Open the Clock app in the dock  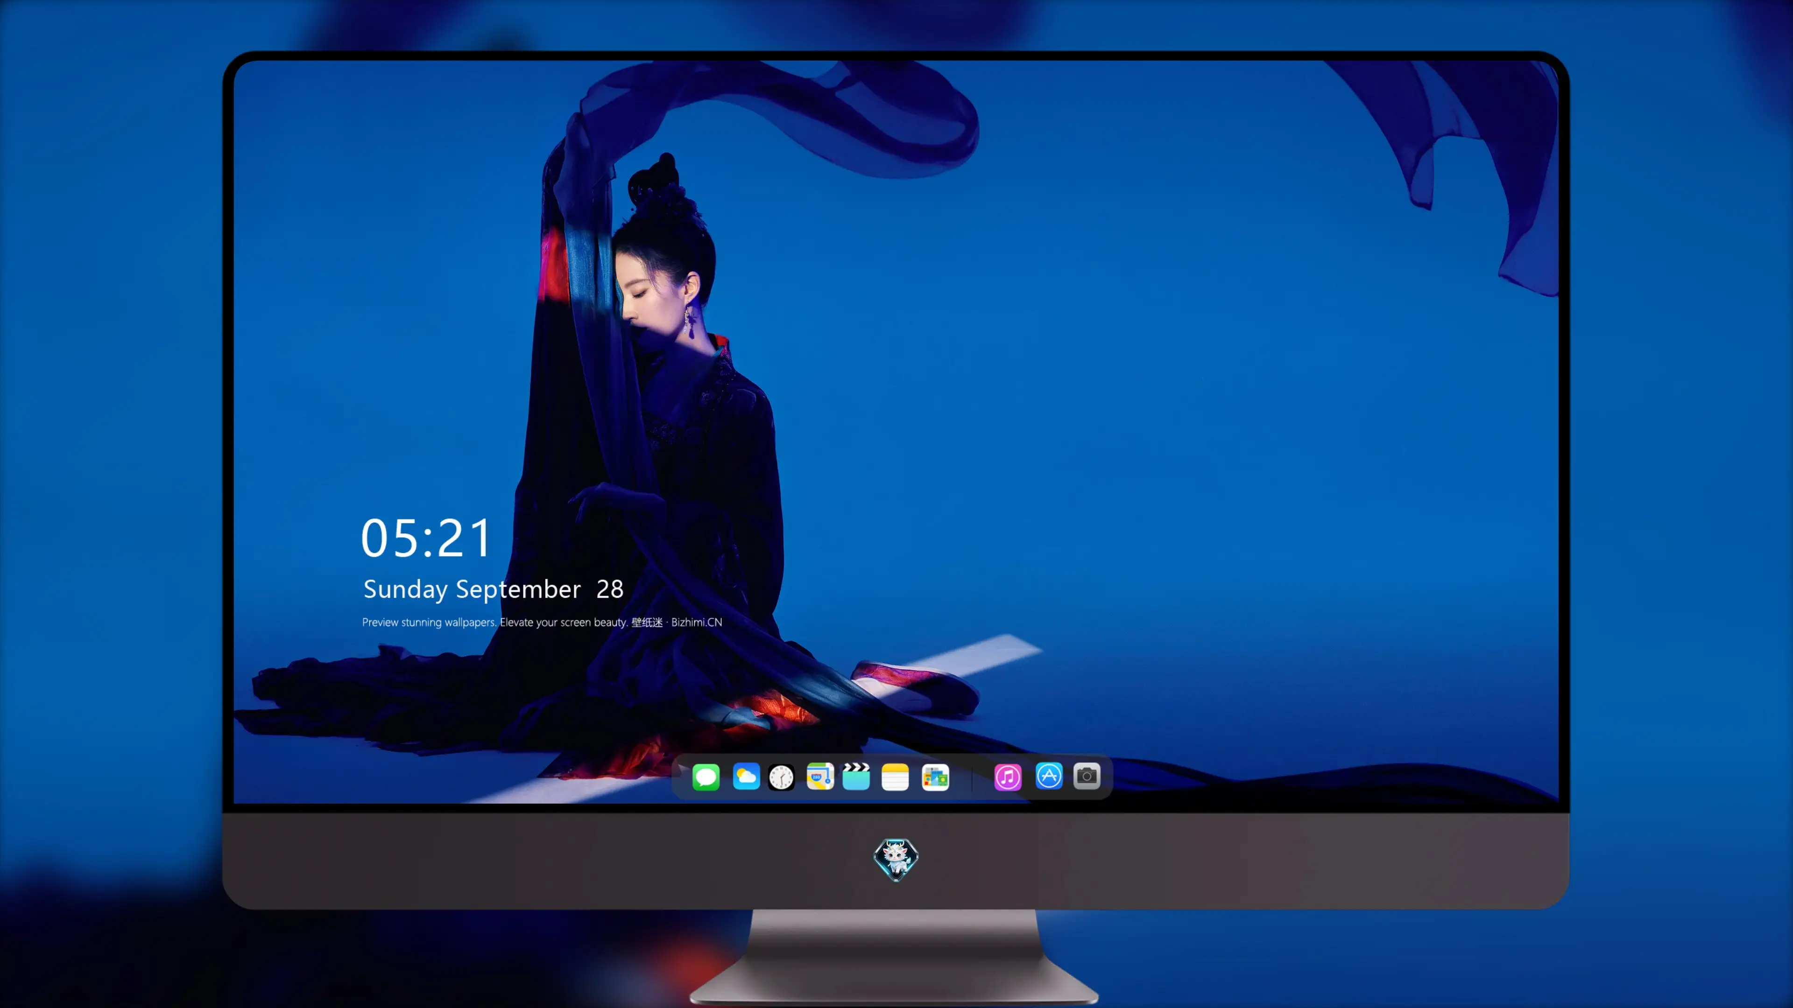pos(781,777)
